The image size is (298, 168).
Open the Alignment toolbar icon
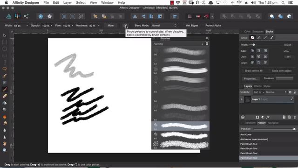(175, 17)
